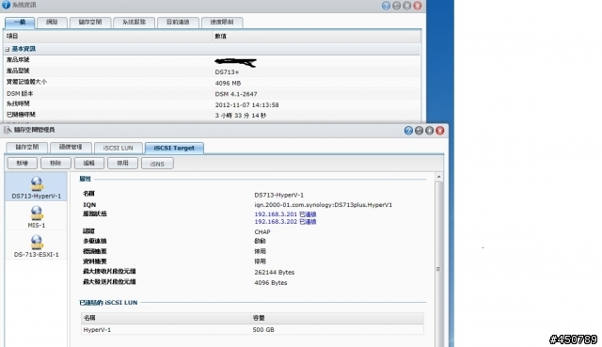
Task: Click the 新增 button to add a target
Action: click(23, 163)
